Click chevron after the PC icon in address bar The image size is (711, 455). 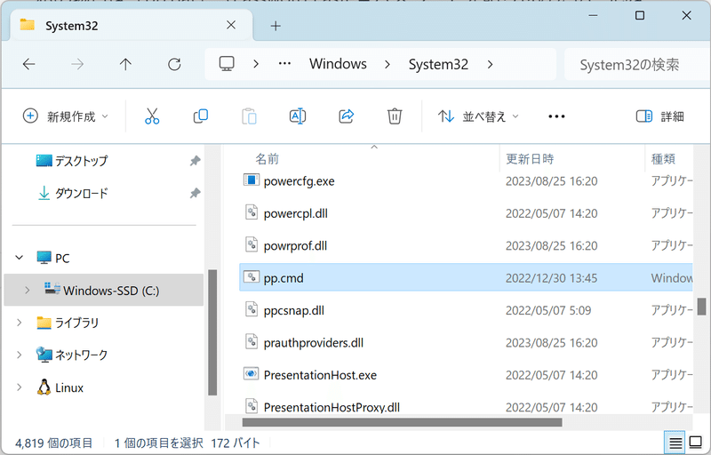click(256, 64)
